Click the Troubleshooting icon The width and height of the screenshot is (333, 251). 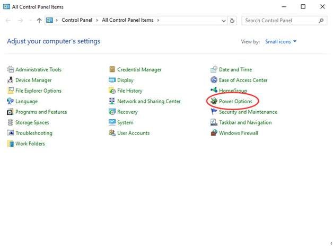pos(10,133)
